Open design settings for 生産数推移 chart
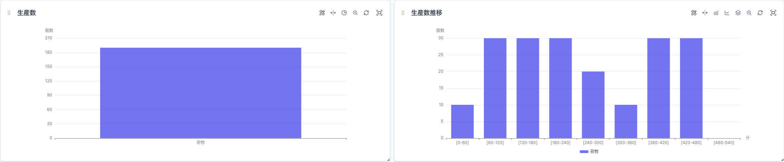The height and width of the screenshot is (162, 784). pos(694,13)
